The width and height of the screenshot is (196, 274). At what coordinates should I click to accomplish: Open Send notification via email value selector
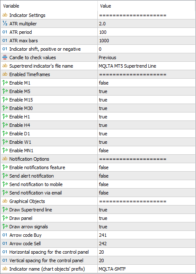click(x=146, y=193)
